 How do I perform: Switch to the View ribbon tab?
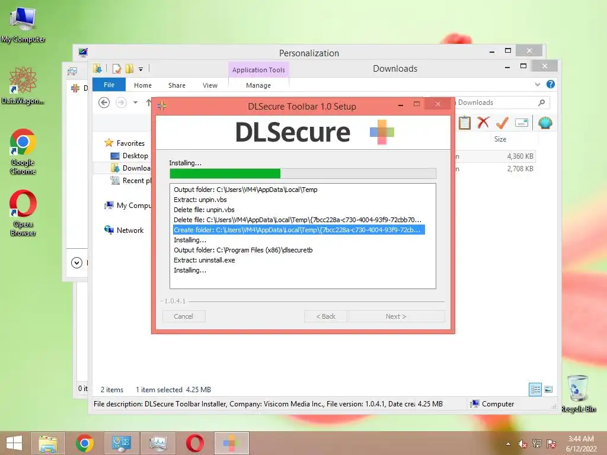pyautogui.click(x=210, y=85)
